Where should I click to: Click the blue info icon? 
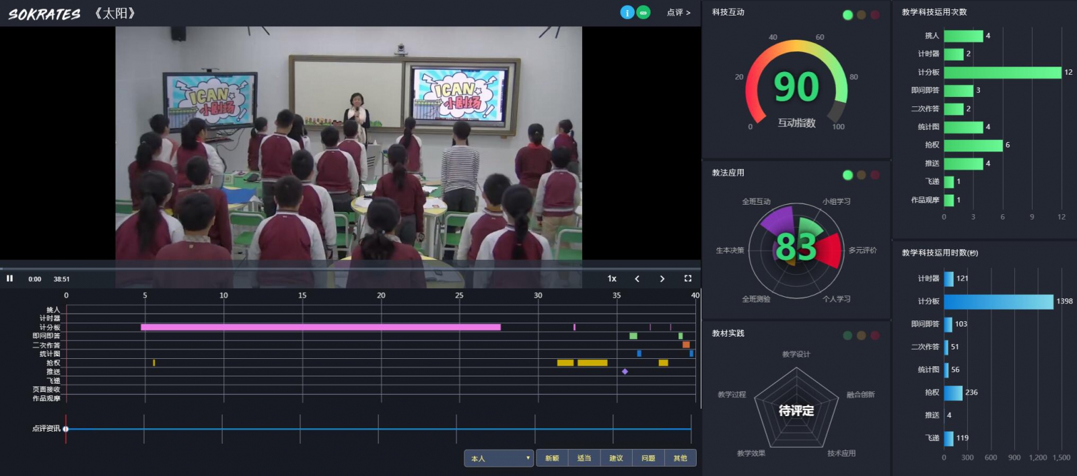pos(627,13)
